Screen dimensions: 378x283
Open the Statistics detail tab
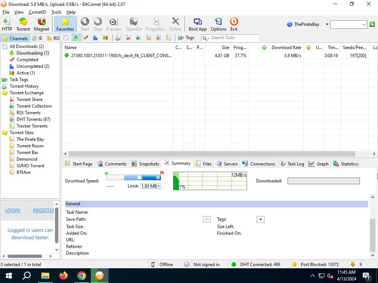346,164
